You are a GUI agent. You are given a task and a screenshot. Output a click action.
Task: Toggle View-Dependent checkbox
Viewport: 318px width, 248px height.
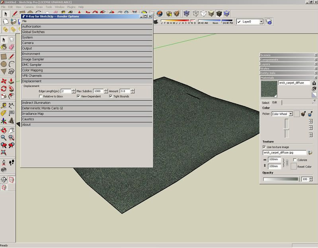pos(78,96)
